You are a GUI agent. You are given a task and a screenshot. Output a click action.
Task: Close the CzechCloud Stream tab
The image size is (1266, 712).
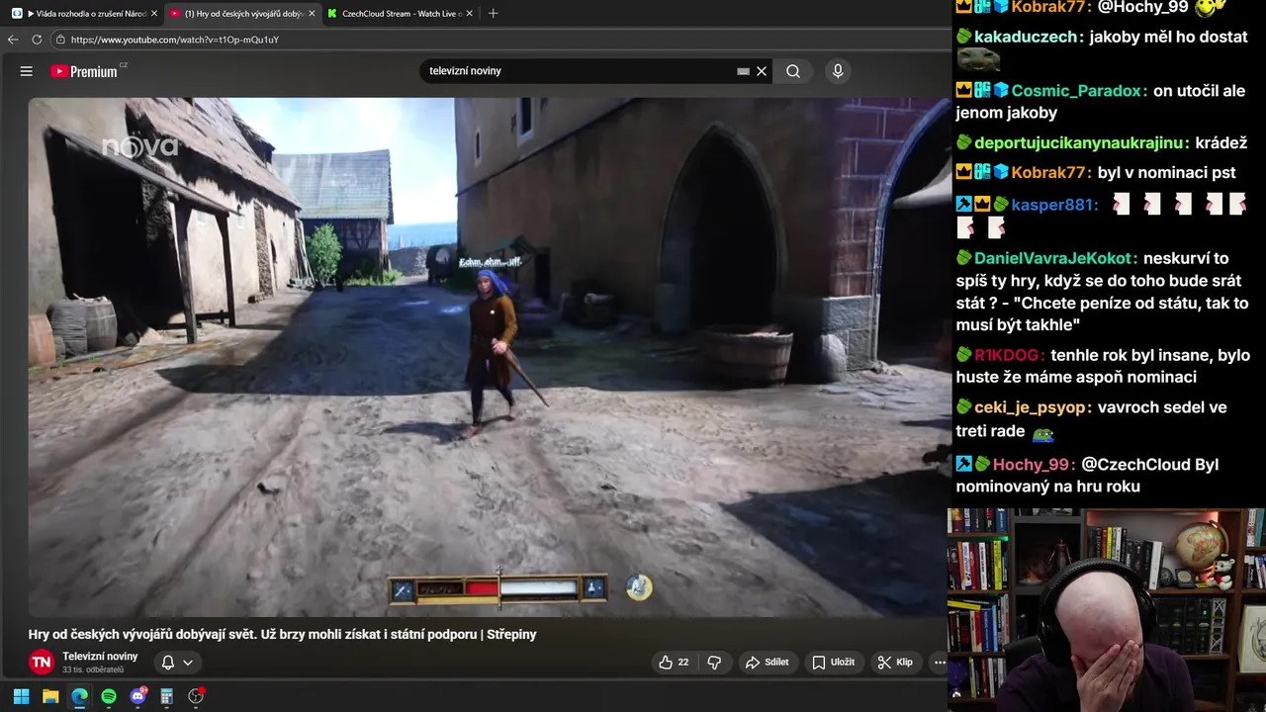click(x=469, y=14)
